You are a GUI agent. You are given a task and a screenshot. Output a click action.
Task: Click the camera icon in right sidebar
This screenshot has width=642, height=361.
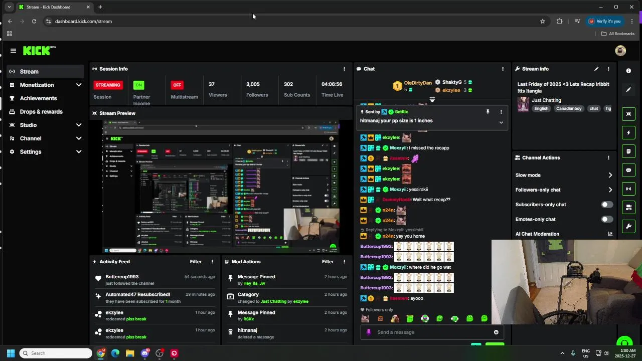(x=628, y=207)
